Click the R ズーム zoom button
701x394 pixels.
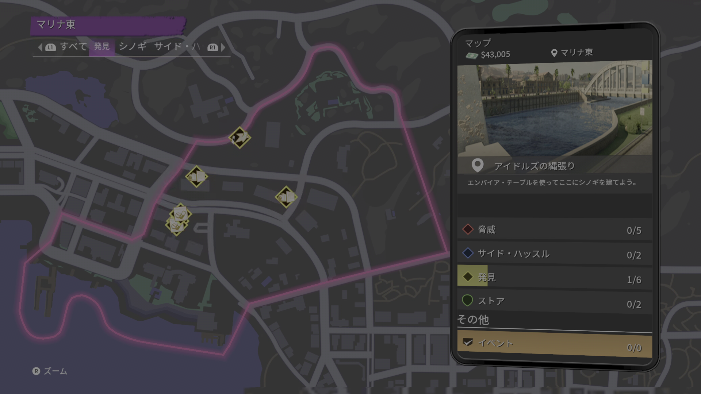[x=50, y=371]
